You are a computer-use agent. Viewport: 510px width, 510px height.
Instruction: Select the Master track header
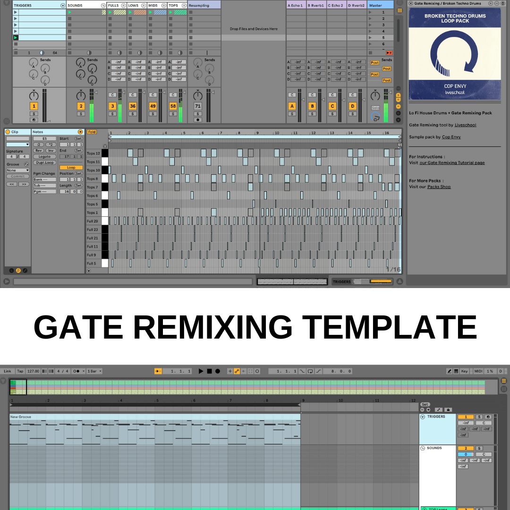coord(380,5)
